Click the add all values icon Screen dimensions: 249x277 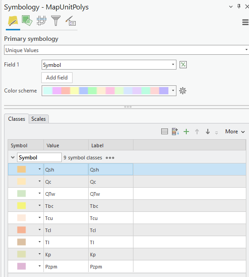(176, 132)
